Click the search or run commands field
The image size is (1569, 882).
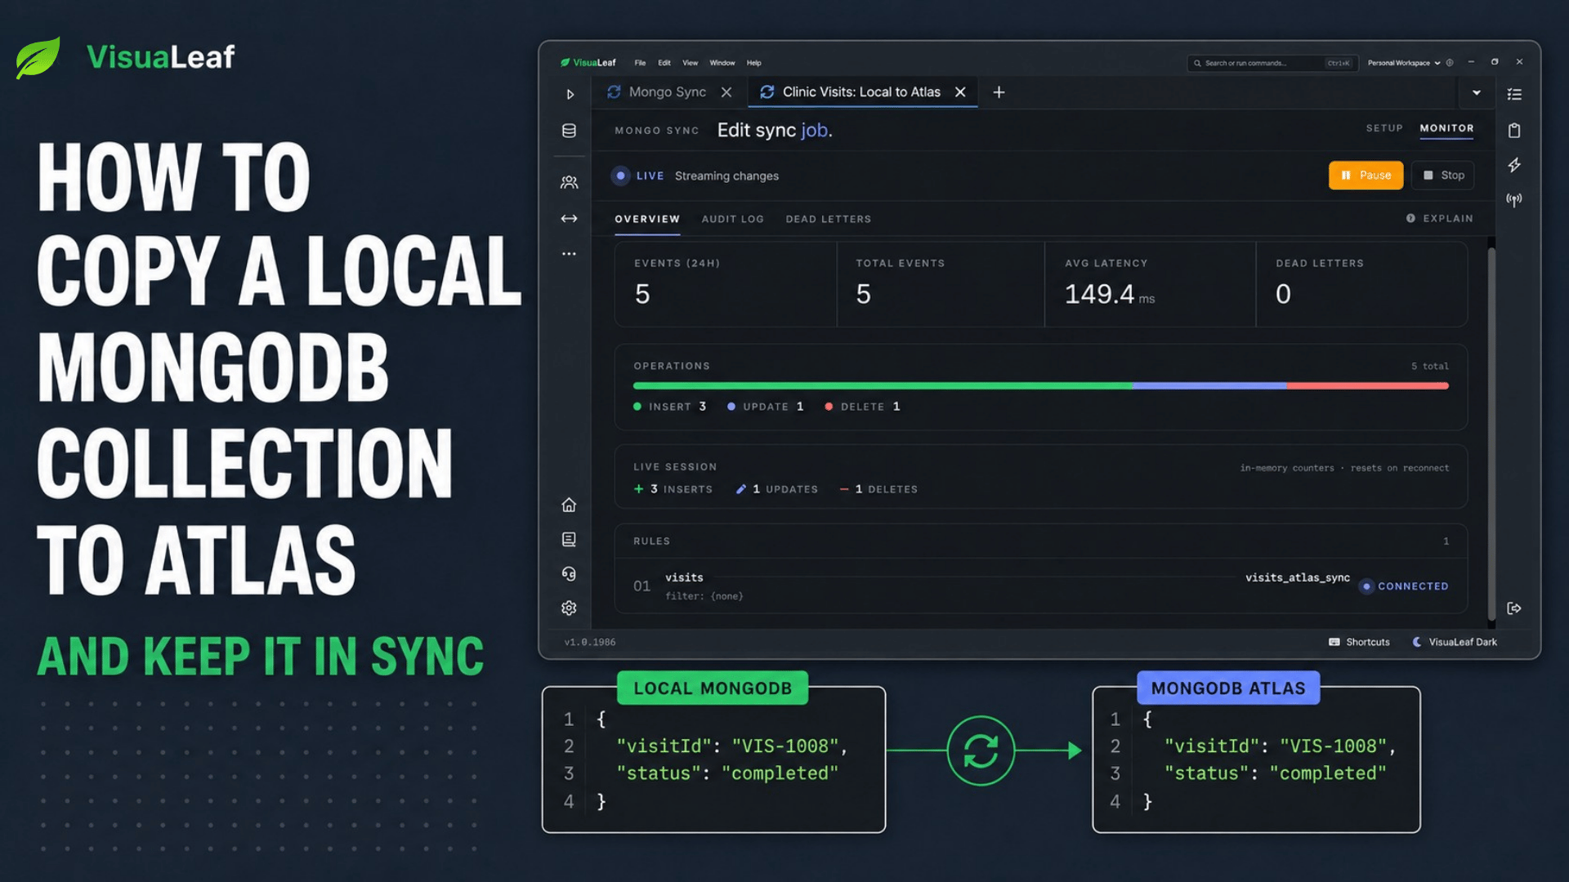(1272, 63)
